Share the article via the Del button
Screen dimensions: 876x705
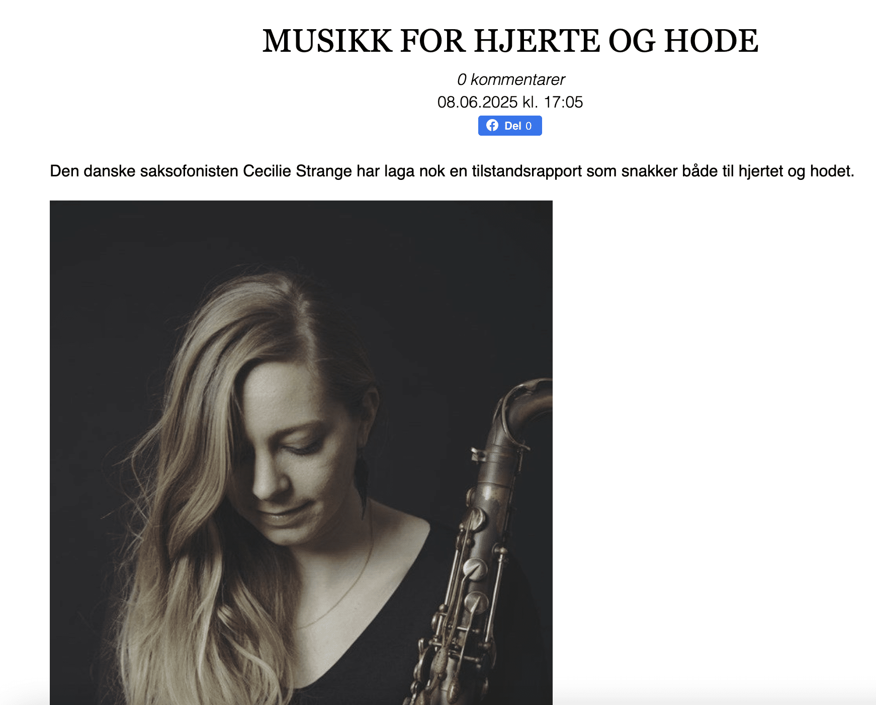pyautogui.click(x=510, y=126)
